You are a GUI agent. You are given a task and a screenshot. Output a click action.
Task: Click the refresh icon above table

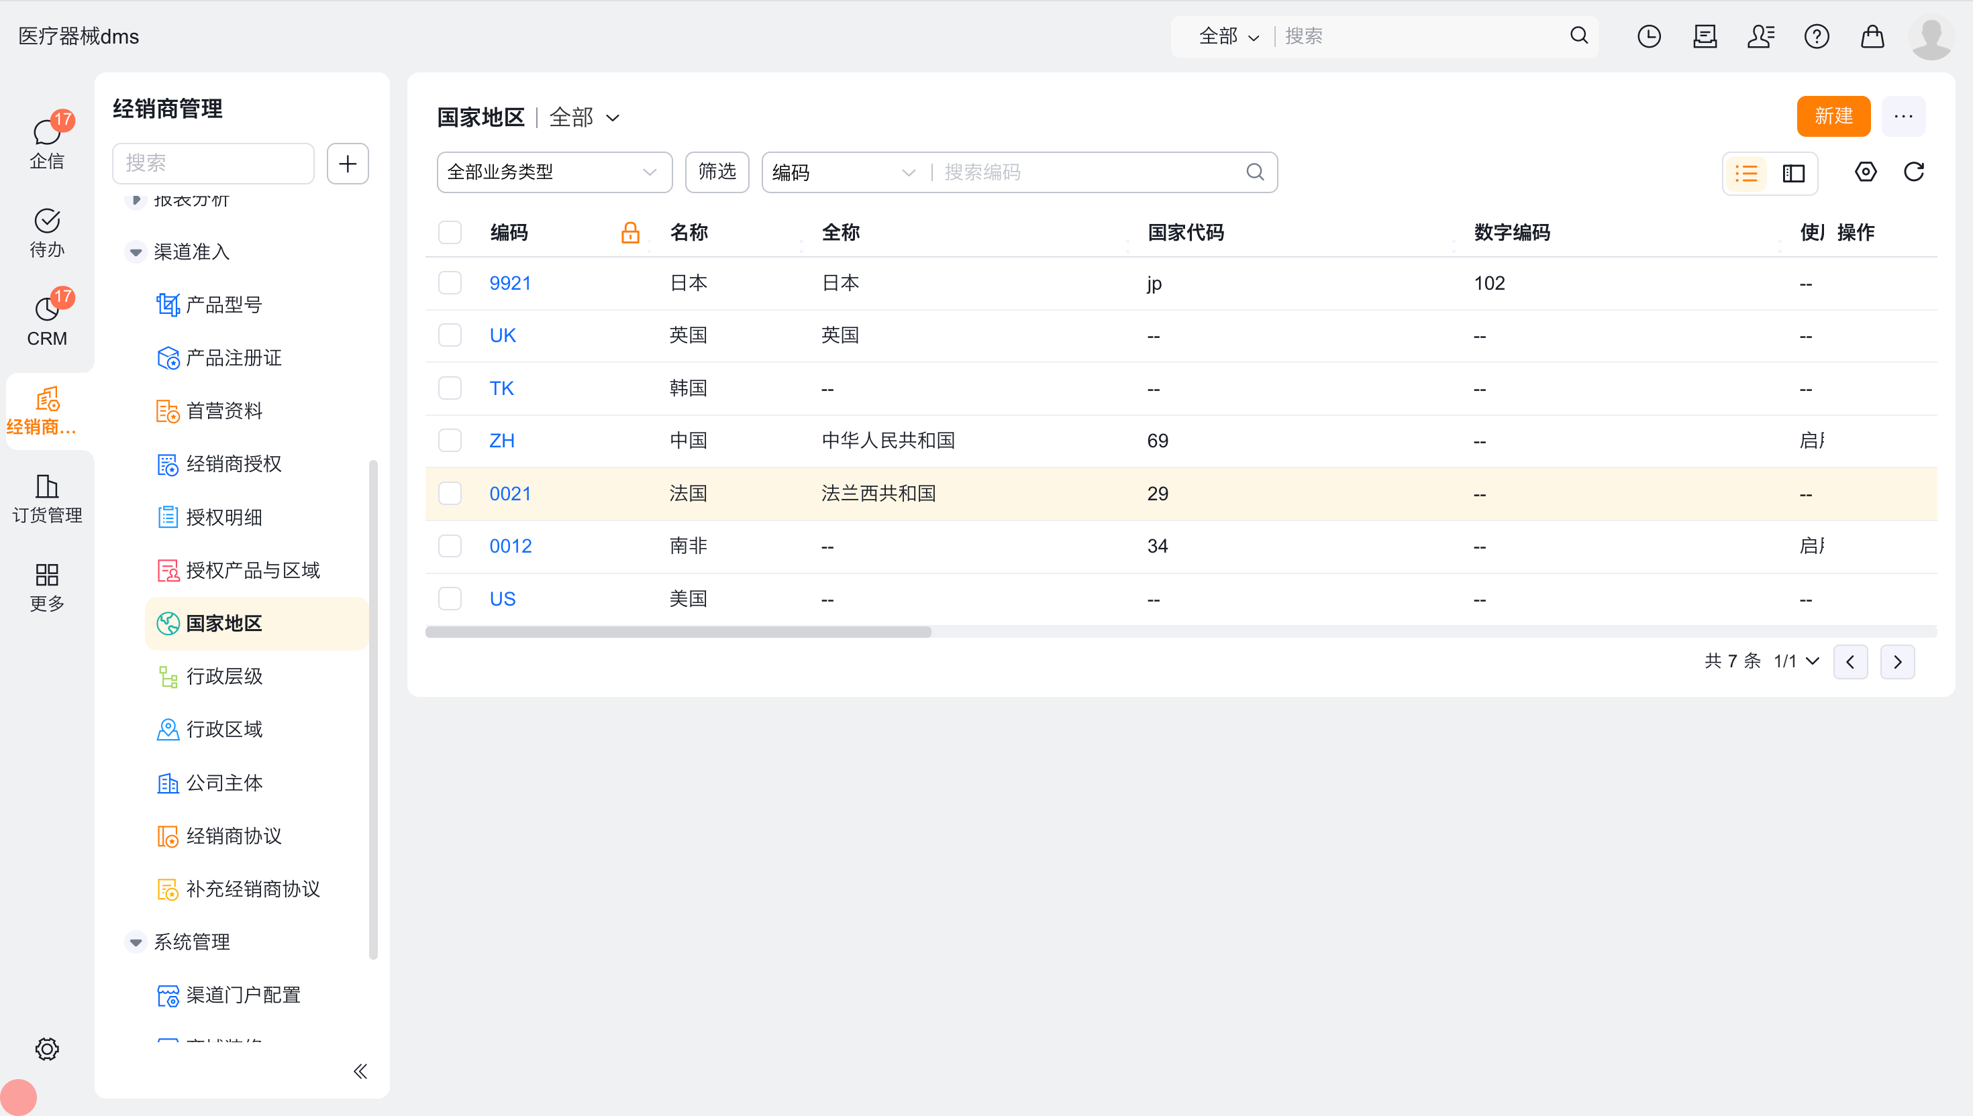pos(1913,172)
